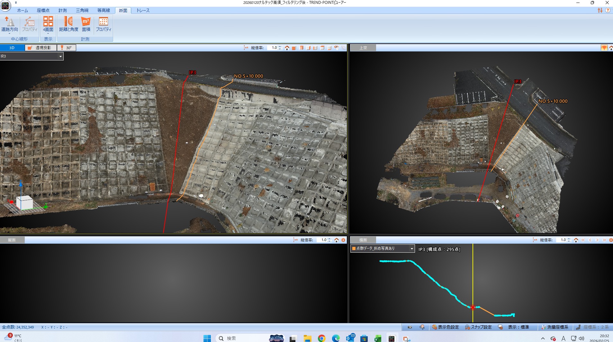Increase 縦倍率 value in 3D panel

tap(280, 47)
